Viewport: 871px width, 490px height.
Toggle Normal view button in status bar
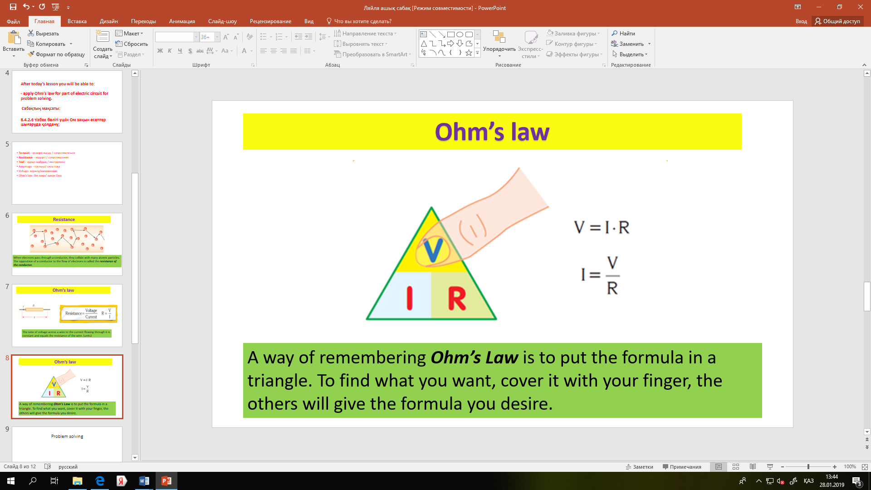pos(719,466)
